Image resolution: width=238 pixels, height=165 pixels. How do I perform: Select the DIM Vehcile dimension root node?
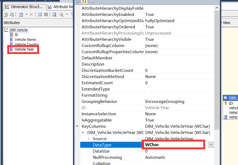click(x=19, y=30)
